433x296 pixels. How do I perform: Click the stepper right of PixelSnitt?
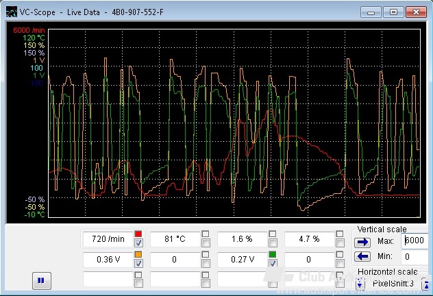pyautogui.click(x=426, y=284)
